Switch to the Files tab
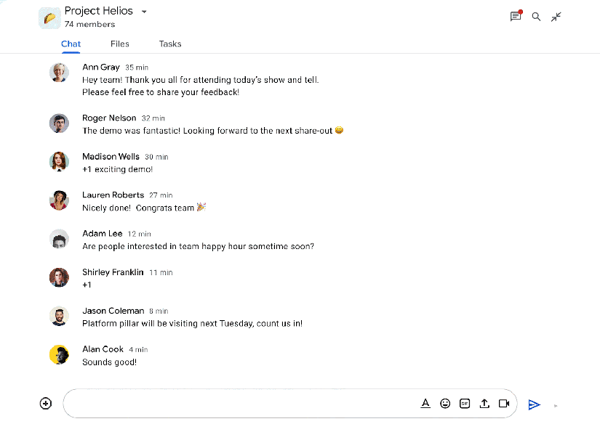 tap(120, 44)
